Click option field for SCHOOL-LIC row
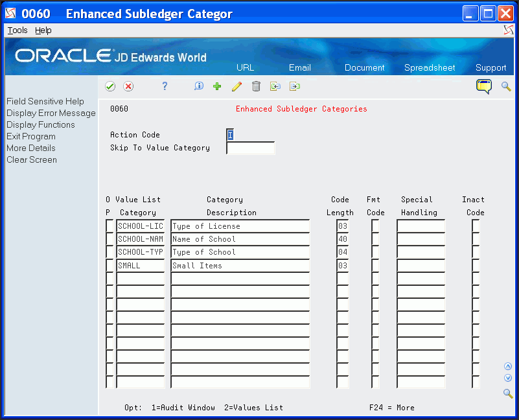This screenshot has width=519, height=420. (x=110, y=226)
